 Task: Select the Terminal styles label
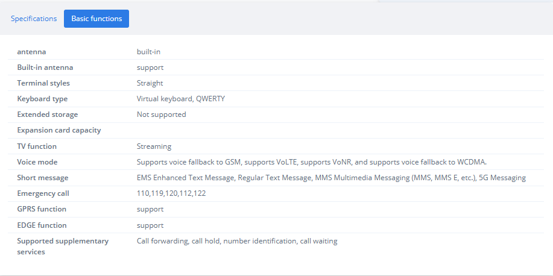[43, 83]
